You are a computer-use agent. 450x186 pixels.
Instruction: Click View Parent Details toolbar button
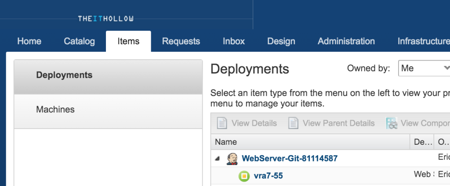coord(331,123)
